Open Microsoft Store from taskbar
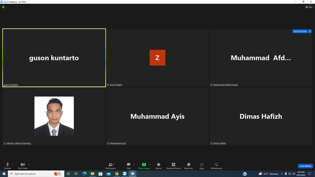Image resolution: width=315 pixels, height=177 pixels. coord(100,174)
